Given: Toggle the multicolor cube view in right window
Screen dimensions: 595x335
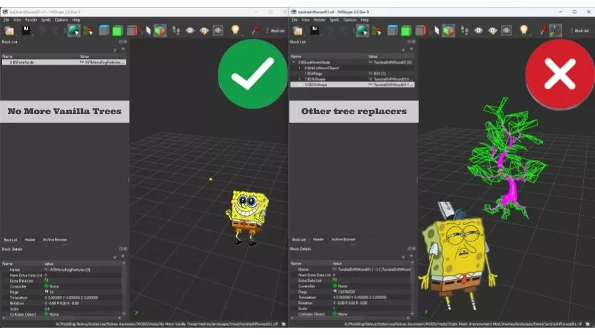Looking at the screenshot, I should tap(448, 30).
